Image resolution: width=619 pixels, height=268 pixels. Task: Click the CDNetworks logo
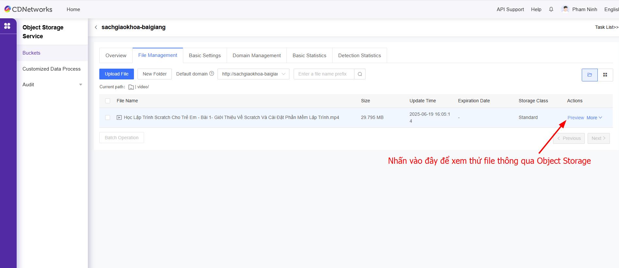(x=28, y=9)
